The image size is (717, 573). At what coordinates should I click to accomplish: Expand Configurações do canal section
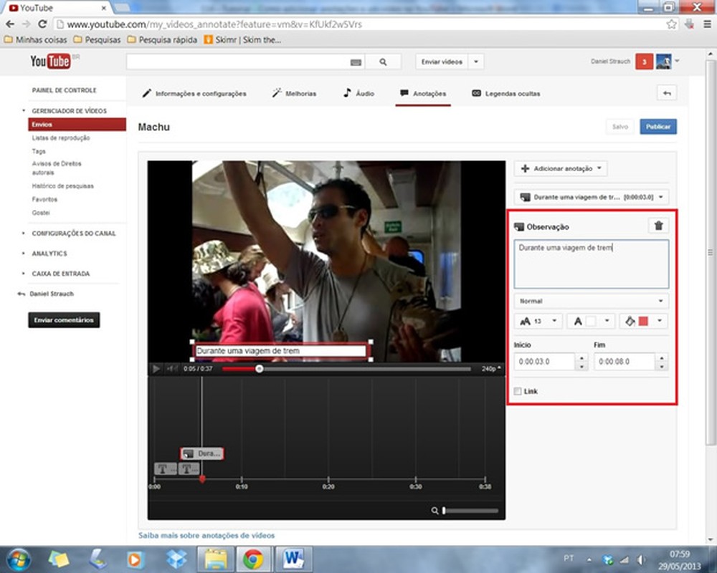[74, 233]
